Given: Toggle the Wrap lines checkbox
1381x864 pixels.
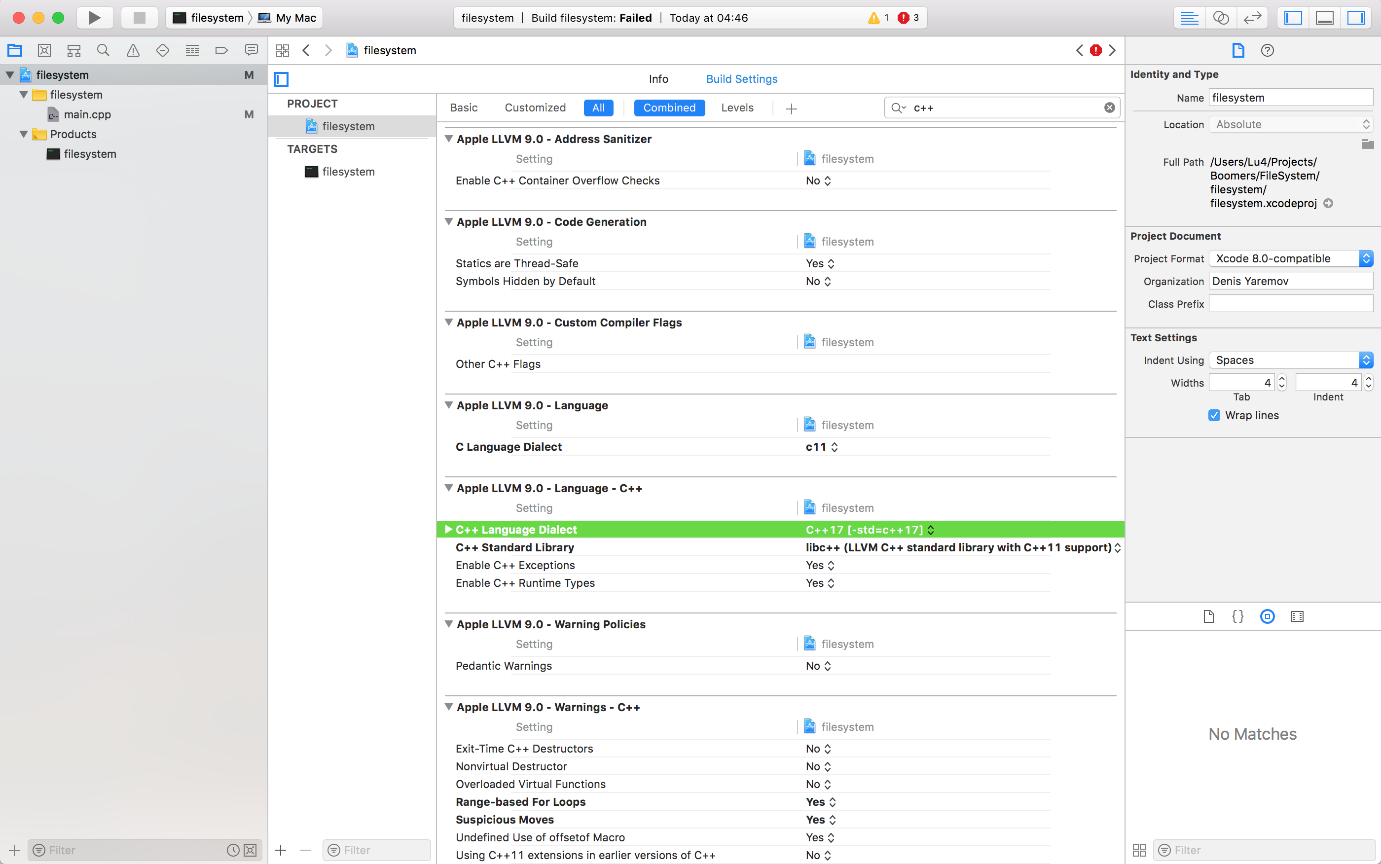Looking at the screenshot, I should pos(1214,415).
